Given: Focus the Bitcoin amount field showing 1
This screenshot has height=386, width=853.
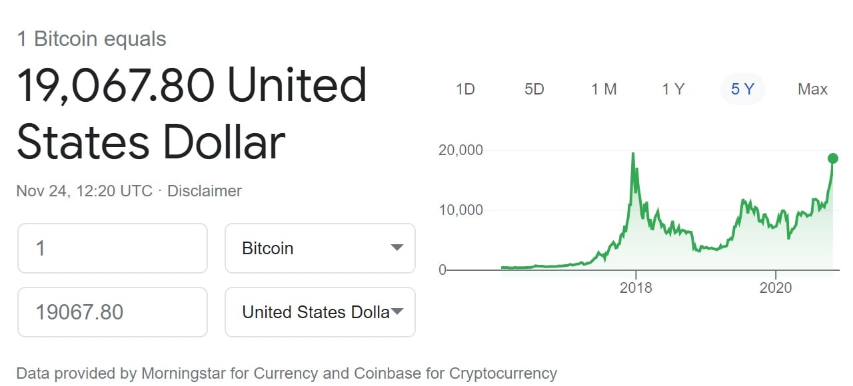Looking at the screenshot, I should (x=113, y=248).
